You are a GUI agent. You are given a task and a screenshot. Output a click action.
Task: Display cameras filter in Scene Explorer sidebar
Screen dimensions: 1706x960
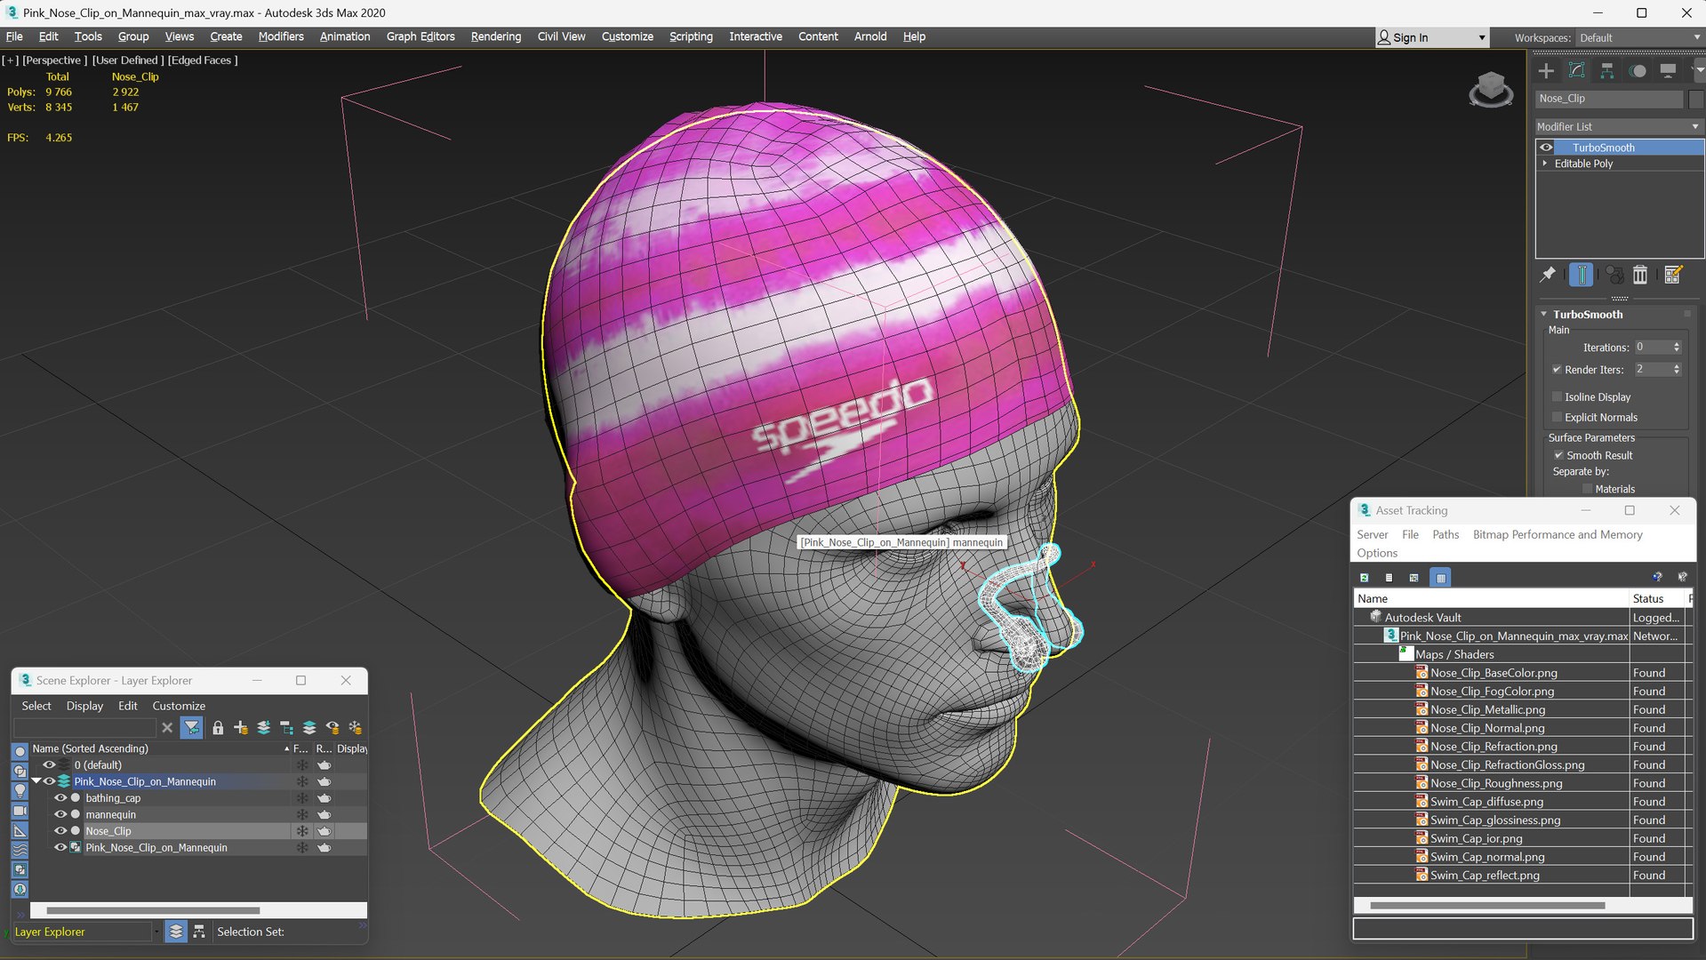20,811
